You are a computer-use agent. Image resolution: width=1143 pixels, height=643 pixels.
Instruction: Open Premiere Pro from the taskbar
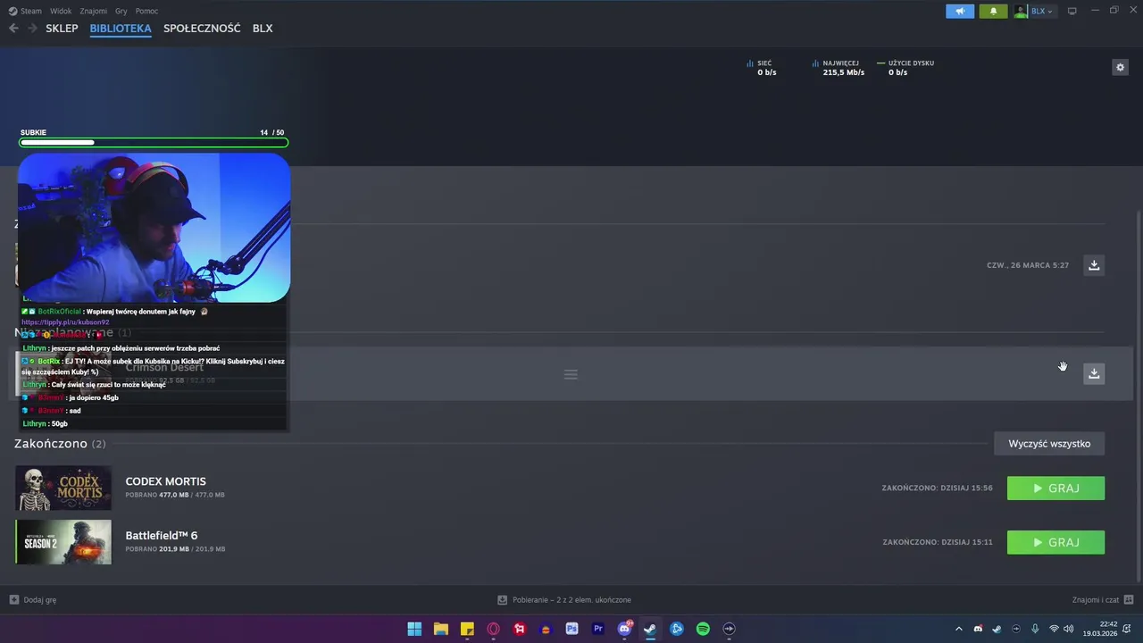pyautogui.click(x=598, y=629)
